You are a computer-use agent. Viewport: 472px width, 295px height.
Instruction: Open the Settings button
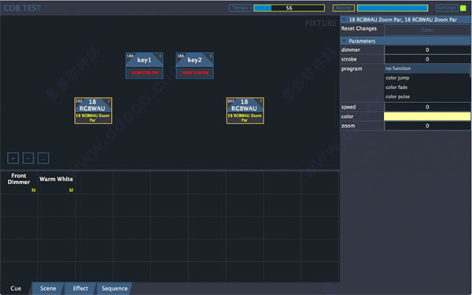point(447,8)
